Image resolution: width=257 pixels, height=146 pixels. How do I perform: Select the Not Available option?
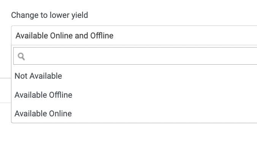coord(134,76)
